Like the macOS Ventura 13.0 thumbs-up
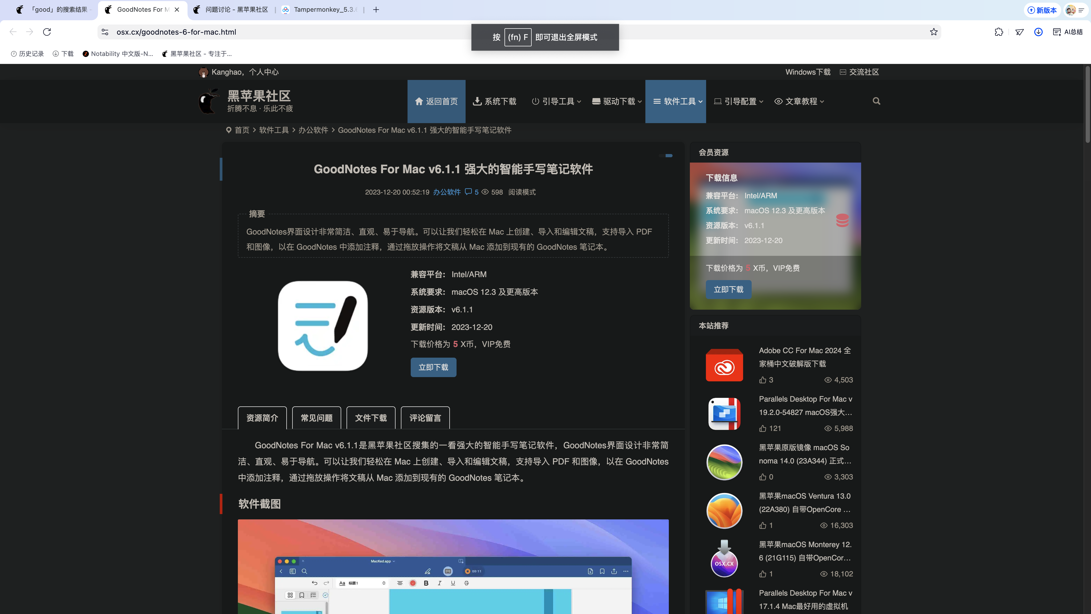Viewport: 1091px width, 614px height. tap(763, 526)
